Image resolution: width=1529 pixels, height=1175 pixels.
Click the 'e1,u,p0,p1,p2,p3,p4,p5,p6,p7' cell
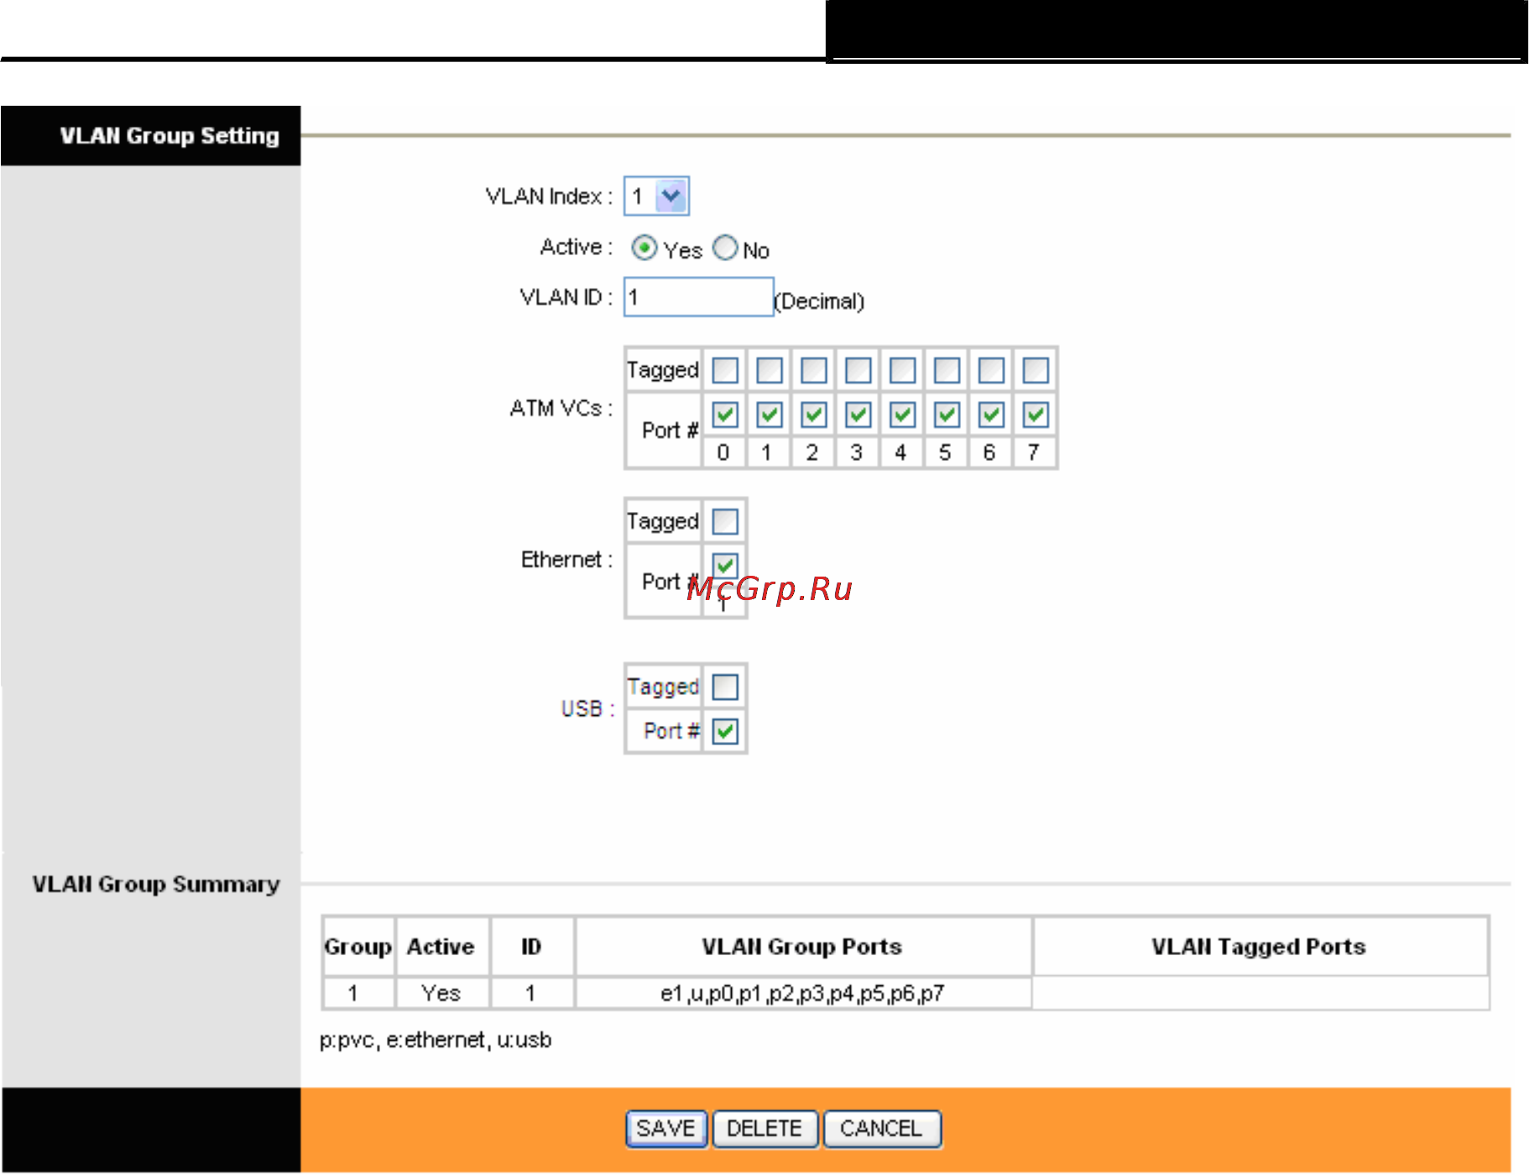[803, 994]
